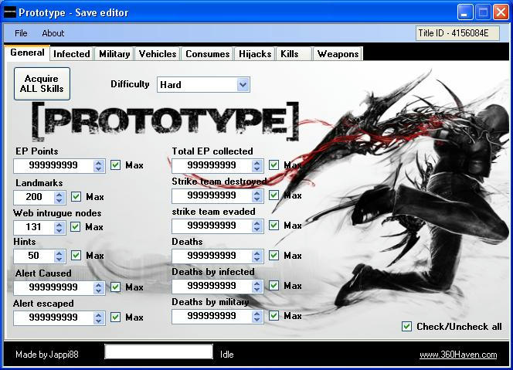Viewport: 513px width, 370px height.
Task: Open the About menu
Action: [x=53, y=33]
